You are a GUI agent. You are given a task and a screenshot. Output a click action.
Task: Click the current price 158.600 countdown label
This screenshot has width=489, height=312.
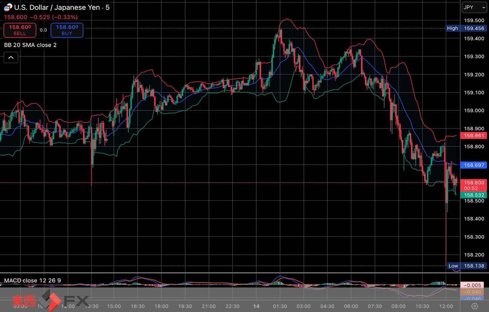tap(474, 185)
